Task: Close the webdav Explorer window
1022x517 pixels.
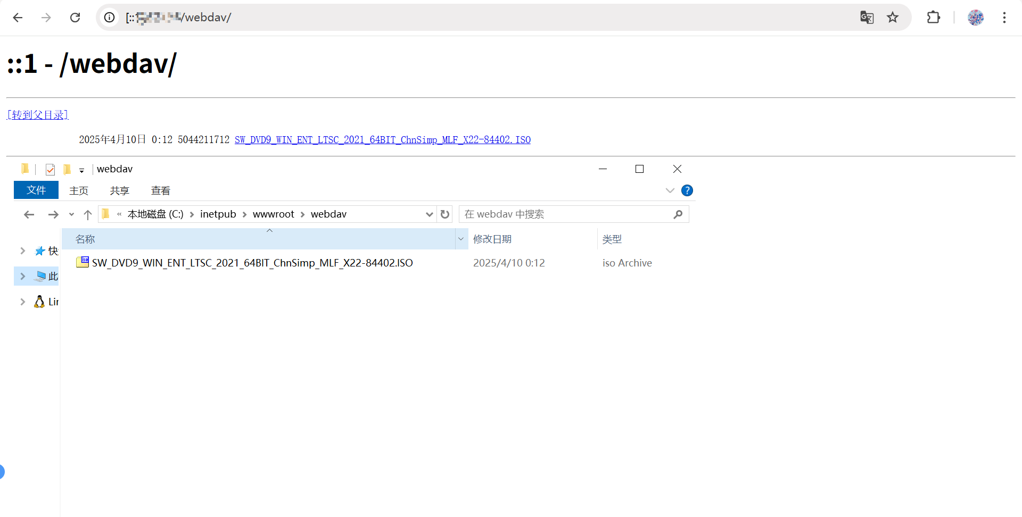Action: (x=677, y=169)
